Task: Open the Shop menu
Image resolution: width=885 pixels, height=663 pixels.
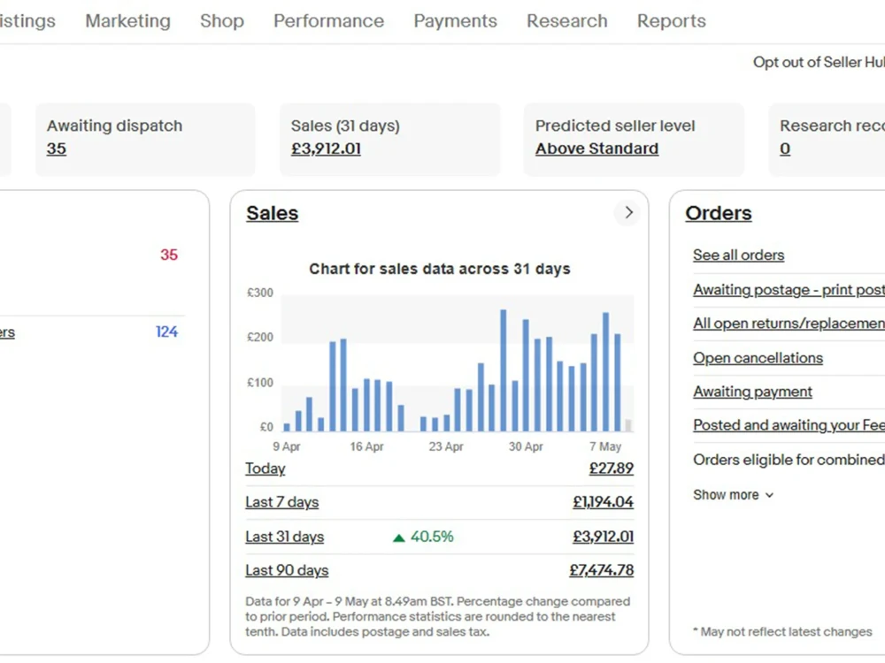Action: [221, 20]
